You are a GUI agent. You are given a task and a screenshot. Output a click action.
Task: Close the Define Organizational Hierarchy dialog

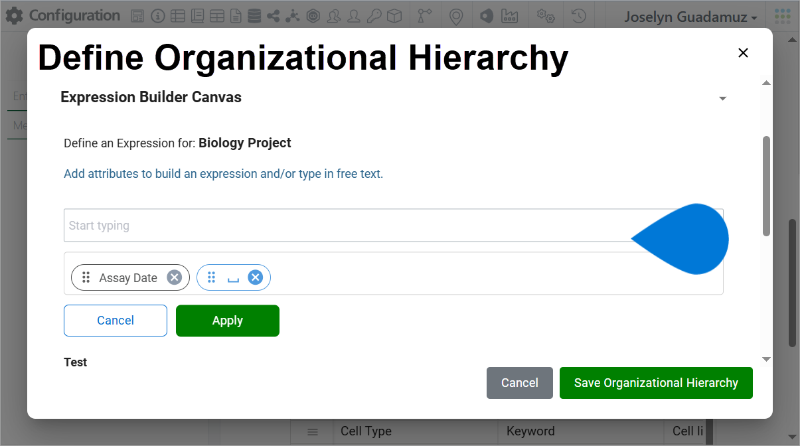tap(743, 53)
